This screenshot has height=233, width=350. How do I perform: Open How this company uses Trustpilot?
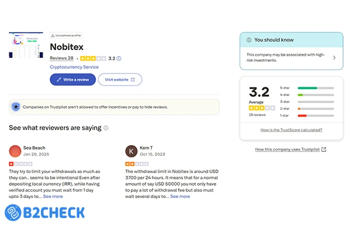coord(290,149)
